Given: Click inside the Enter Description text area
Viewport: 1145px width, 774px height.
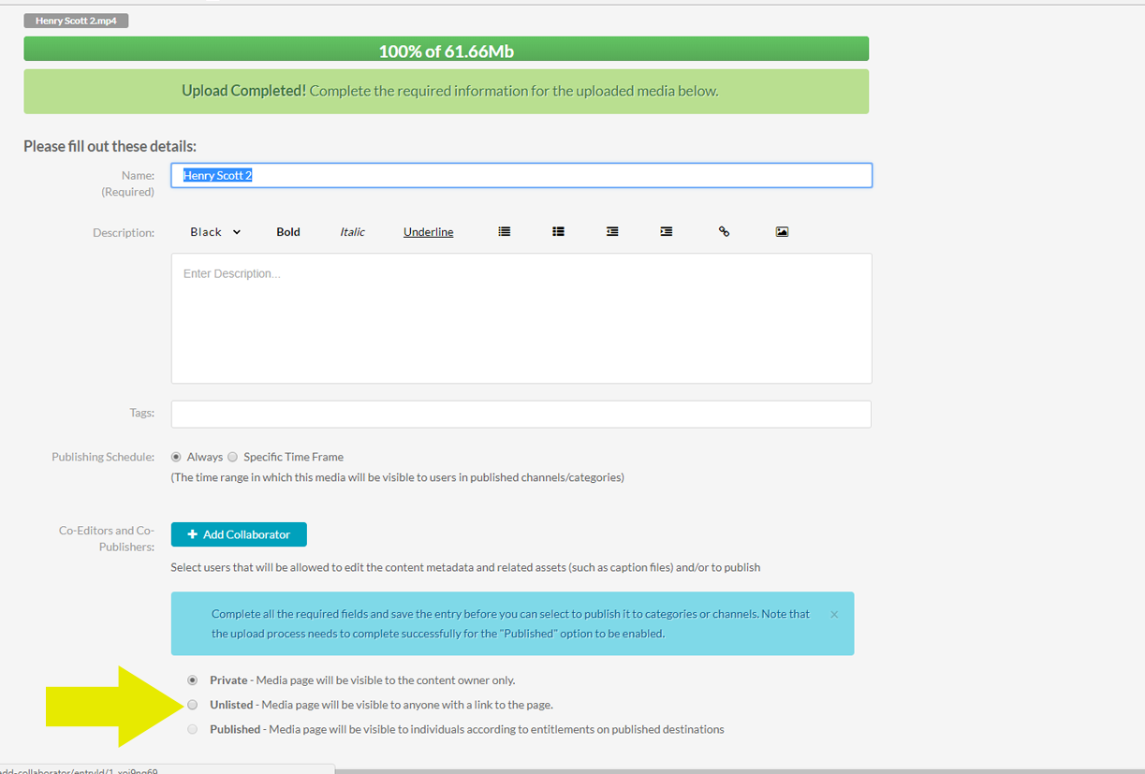Looking at the screenshot, I should click(521, 318).
